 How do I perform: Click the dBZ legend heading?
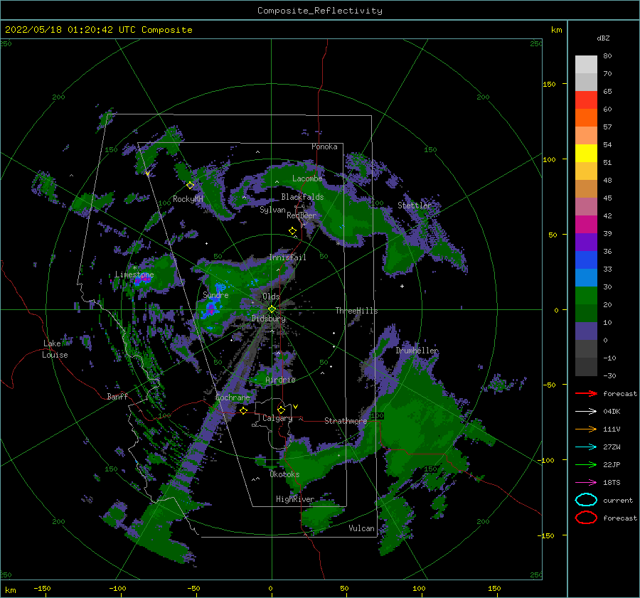603,38
